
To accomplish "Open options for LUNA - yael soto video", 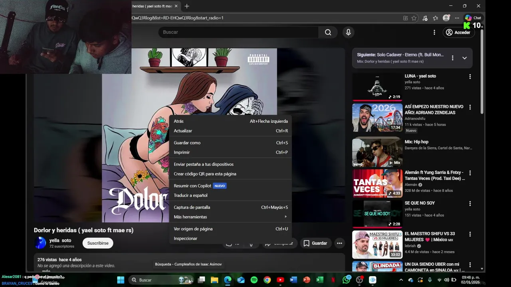I will (x=470, y=76).
